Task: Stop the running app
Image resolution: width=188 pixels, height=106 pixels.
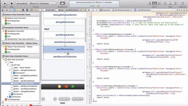Action: tap(12, 3)
